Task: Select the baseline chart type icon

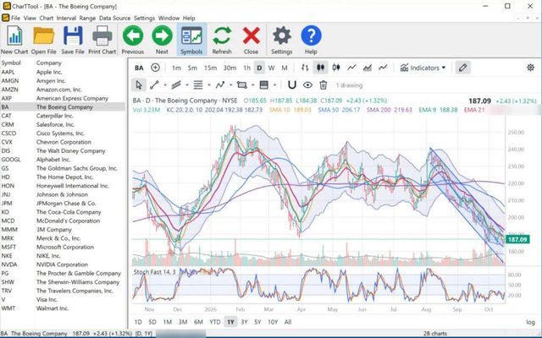Action: click(383, 68)
